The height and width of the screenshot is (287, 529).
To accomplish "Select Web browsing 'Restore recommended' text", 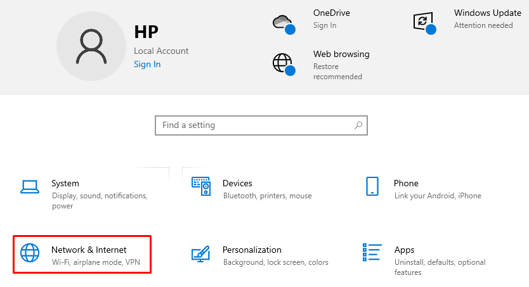I will 337,72.
